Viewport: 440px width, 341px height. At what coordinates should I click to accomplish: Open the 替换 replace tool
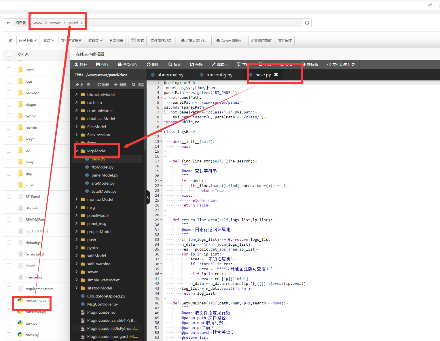pyautogui.click(x=196, y=65)
